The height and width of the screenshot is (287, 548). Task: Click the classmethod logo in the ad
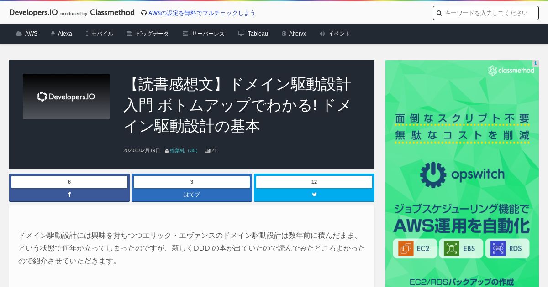tap(511, 71)
